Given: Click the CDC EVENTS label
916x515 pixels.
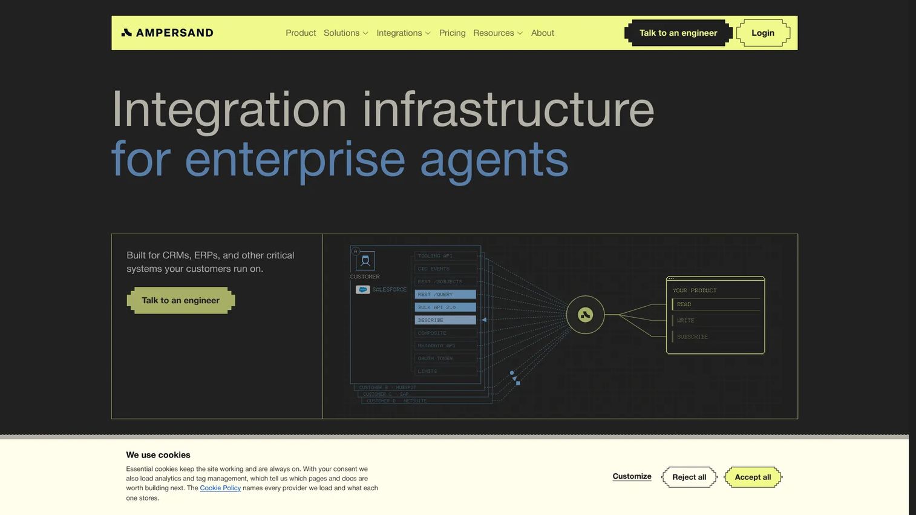Looking at the screenshot, I should point(433,269).
